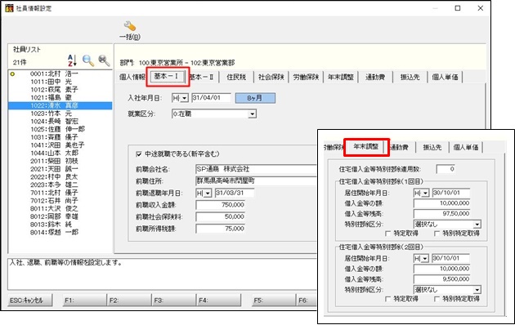The width and height of the screenshot is (515, 325).
Task: Open era dropdown for 入社年月日
Action: pyautogui.click(x=184, y=98)
